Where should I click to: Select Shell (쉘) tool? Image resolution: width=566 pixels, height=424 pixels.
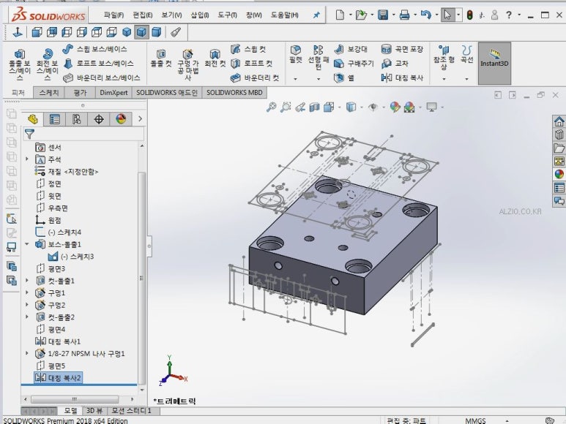[x=344, y=77]
